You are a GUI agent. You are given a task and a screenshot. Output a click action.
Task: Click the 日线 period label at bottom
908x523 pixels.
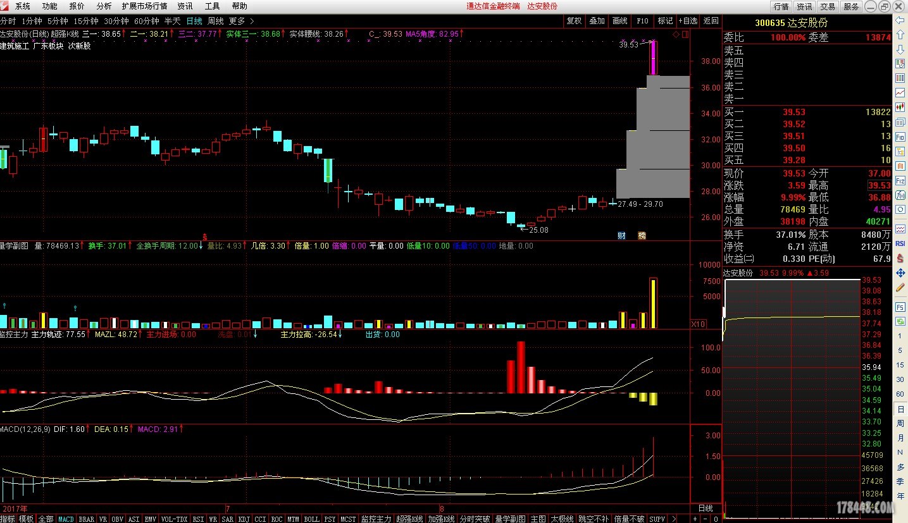705,508
